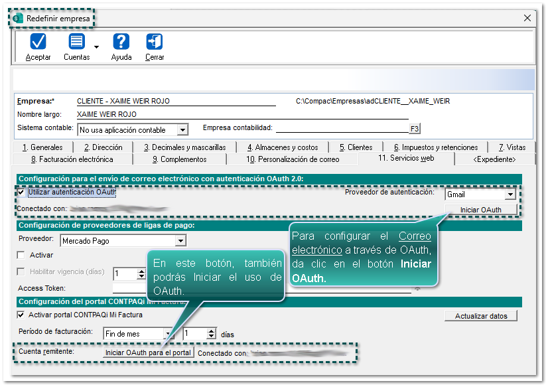548x387 pixels.
Task: Switch to the 8. Facturación electrónica tab
Action: (x=72, y=159)
